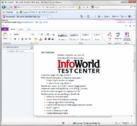This screenshot has width=137, height=126.
Task: Click the Notebook1 link in header
Action: [x=28, y=22]
